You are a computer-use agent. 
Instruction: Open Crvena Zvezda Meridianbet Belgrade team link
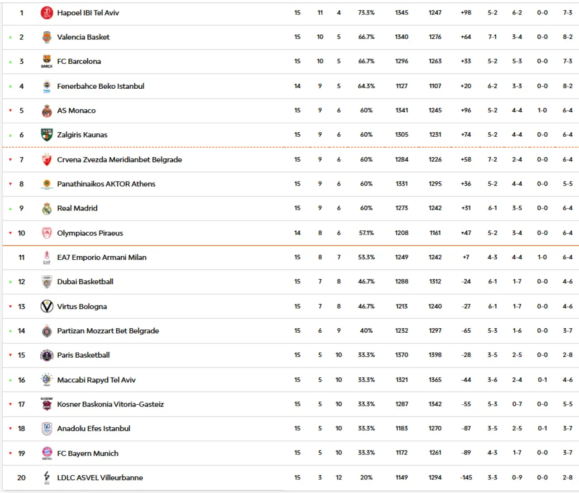tap(119, 159)
